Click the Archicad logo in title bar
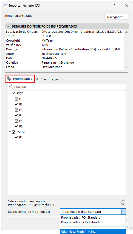 point(5,6)
